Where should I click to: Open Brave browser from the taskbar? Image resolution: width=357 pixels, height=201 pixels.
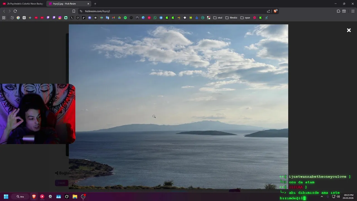pyautogui.click(x=34, y=197)
